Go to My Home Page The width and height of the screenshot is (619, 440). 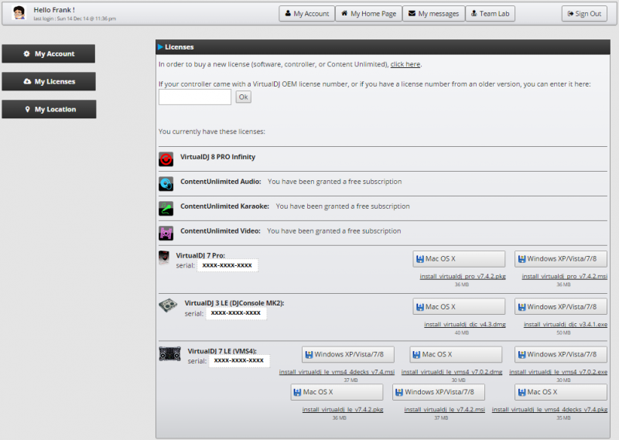[x=369, y=13]
